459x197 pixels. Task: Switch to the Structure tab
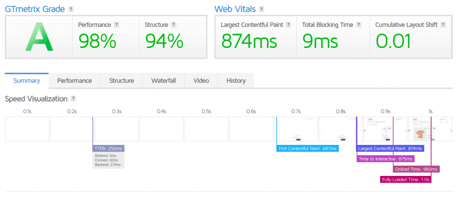[x=121, y=81]
